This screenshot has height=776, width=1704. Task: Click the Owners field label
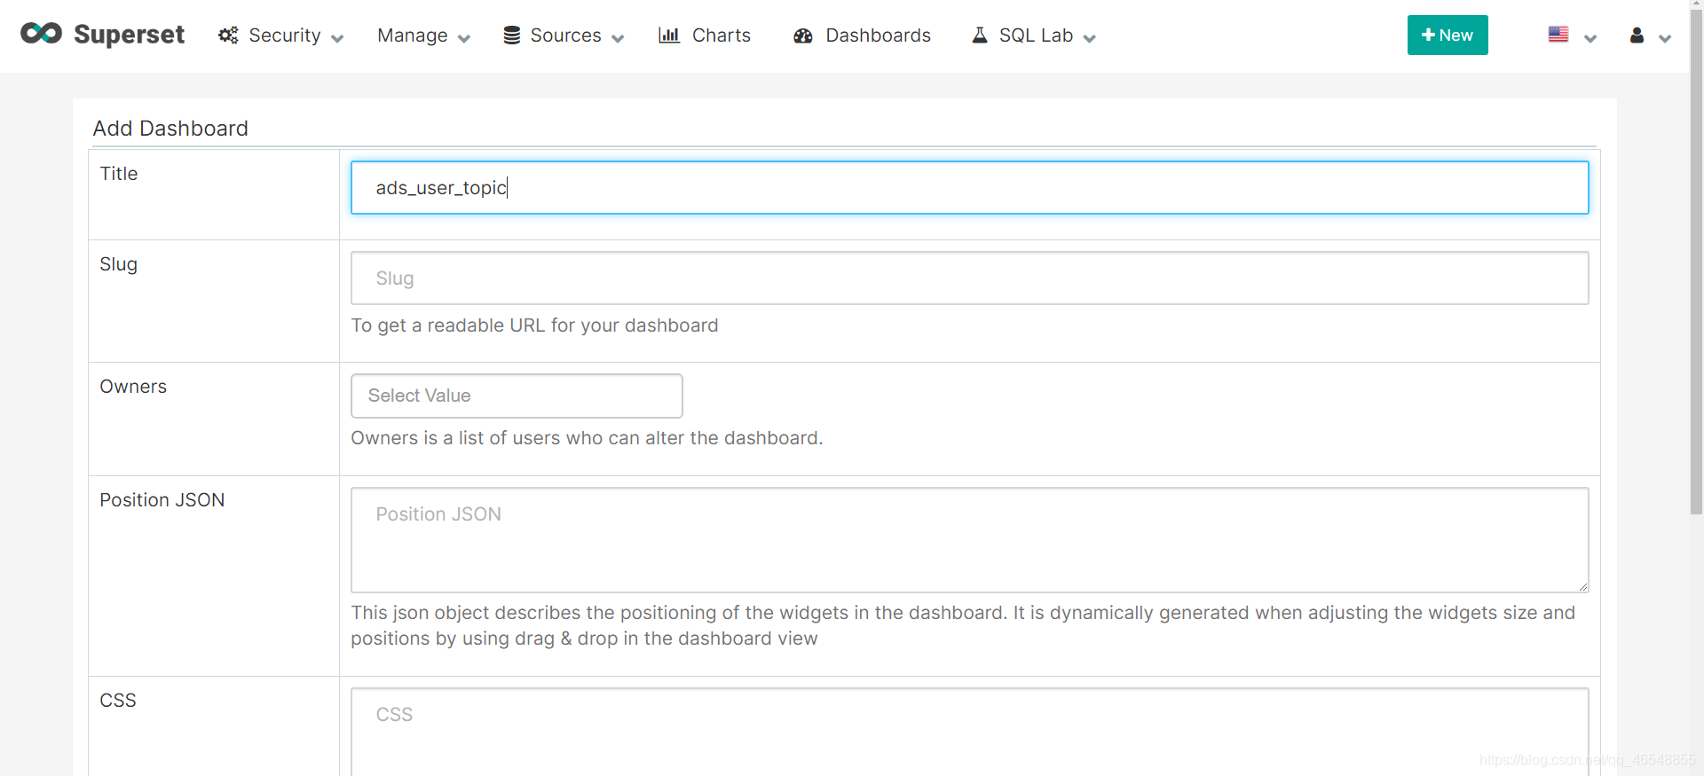133,387
